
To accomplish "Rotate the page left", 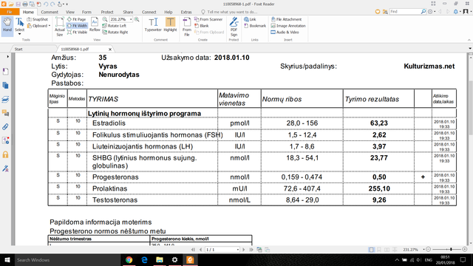I will pos(115,26).
